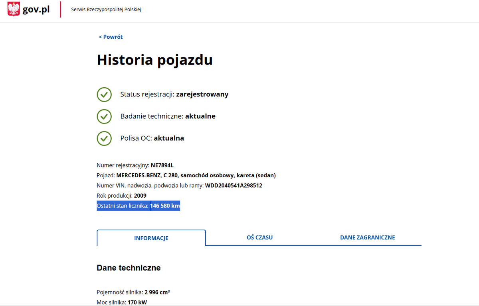Click the Ostatni stan licznika label
Screen dimensions: 479x306
[123, 206]
